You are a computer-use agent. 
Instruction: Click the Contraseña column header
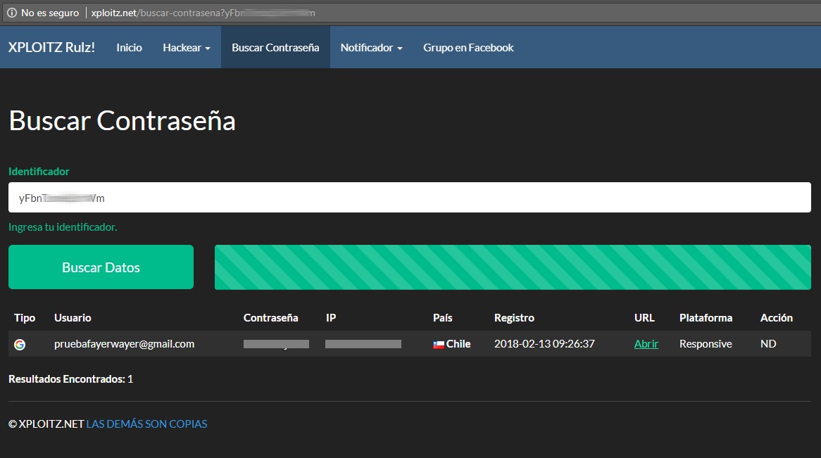270,318
